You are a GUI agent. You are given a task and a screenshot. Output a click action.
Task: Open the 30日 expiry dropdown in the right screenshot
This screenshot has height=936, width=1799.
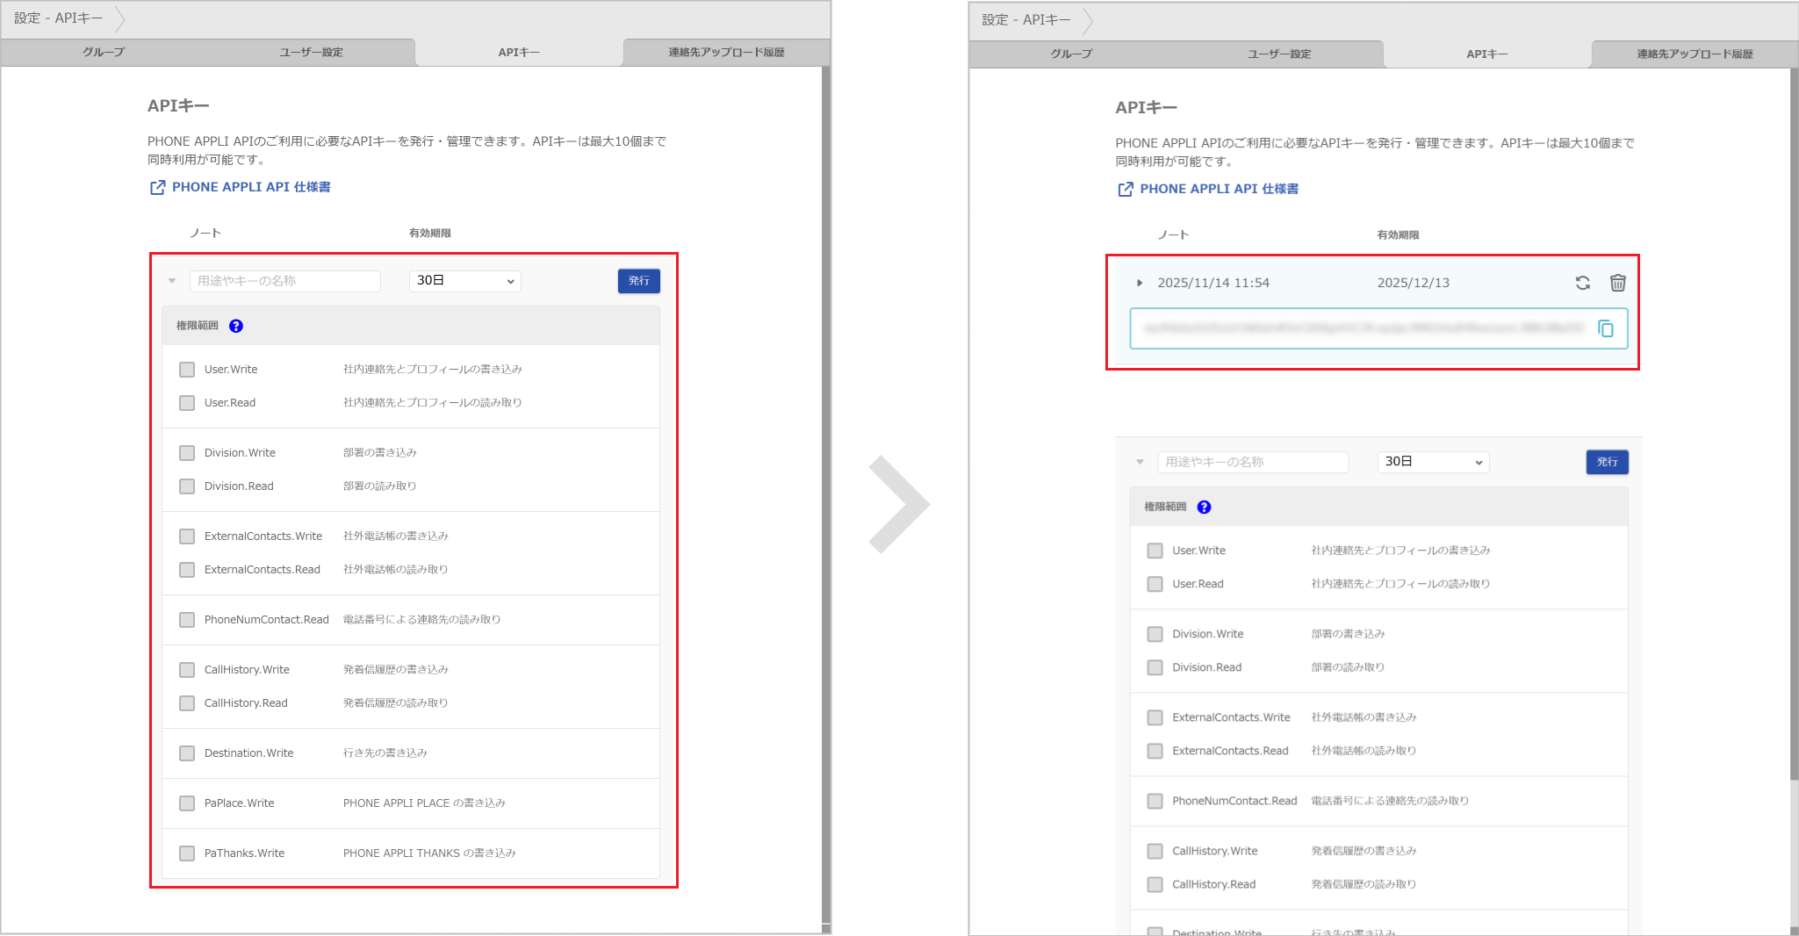pyautogui.click(x=1433, y=462)
